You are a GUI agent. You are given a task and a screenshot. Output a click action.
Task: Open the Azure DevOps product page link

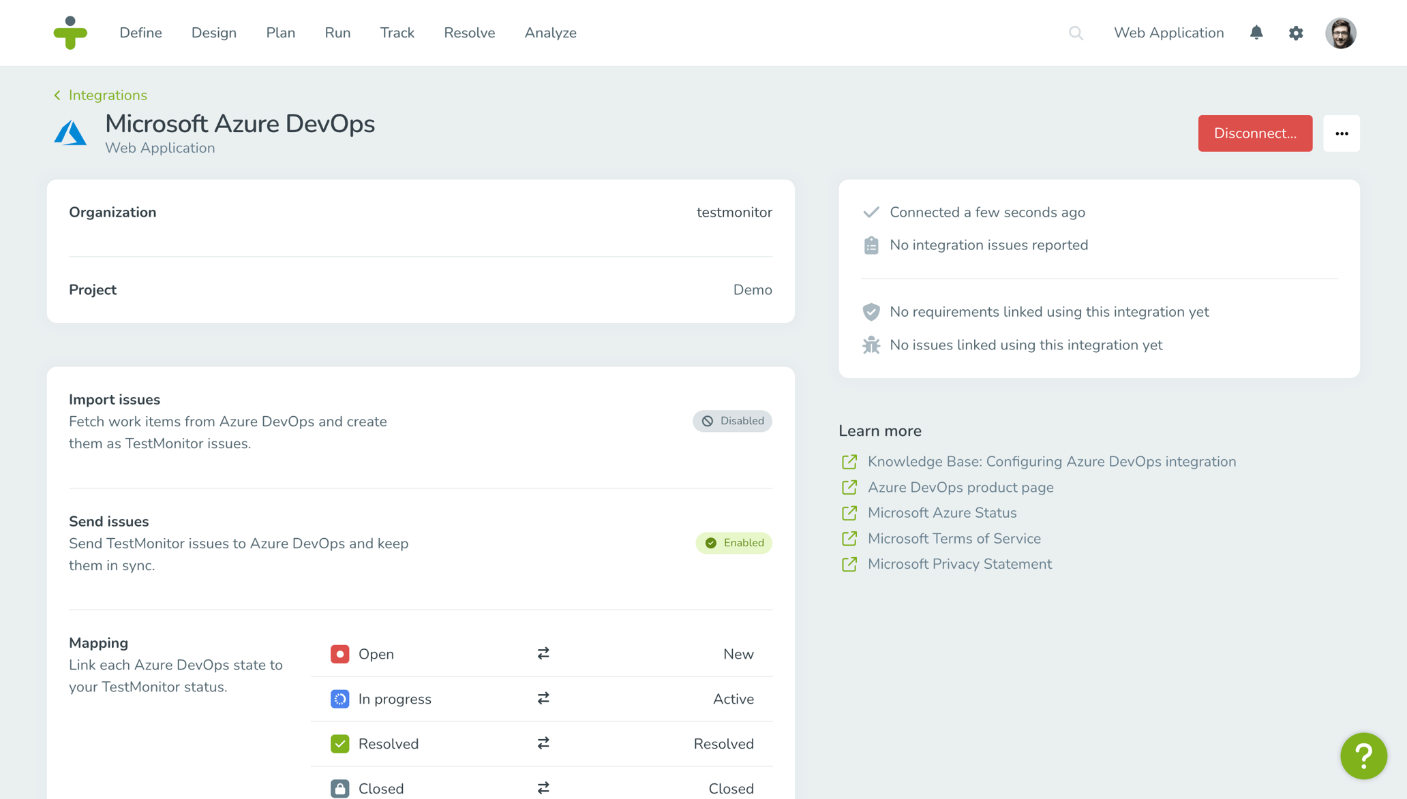point(960,487)
